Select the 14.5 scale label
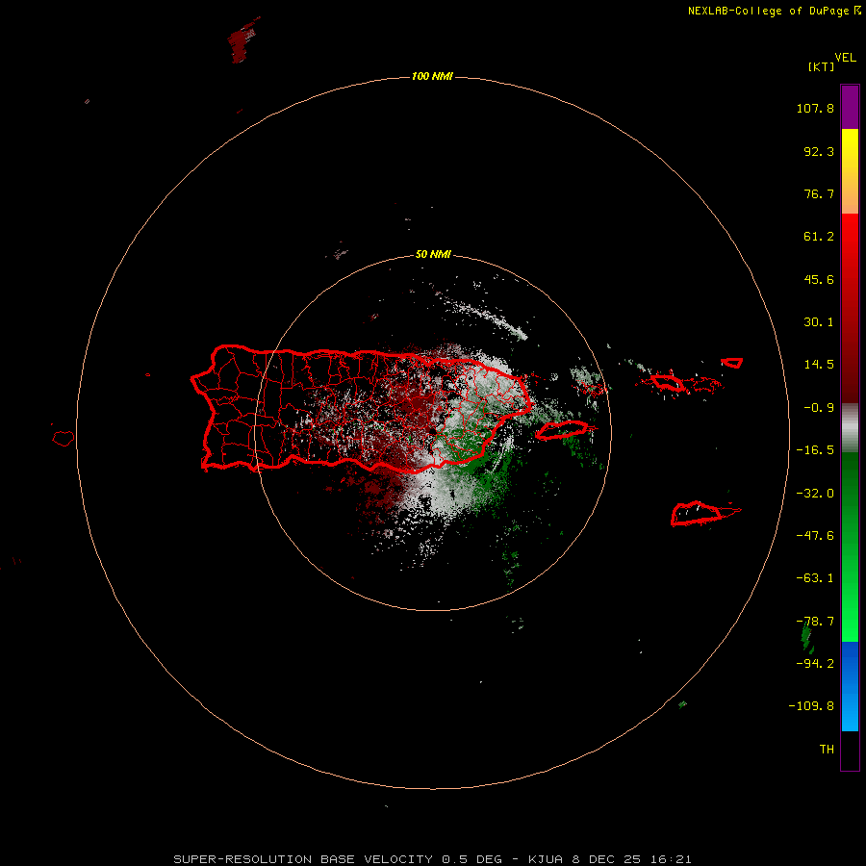Screen dimensions: 866x866 [819, 365]
